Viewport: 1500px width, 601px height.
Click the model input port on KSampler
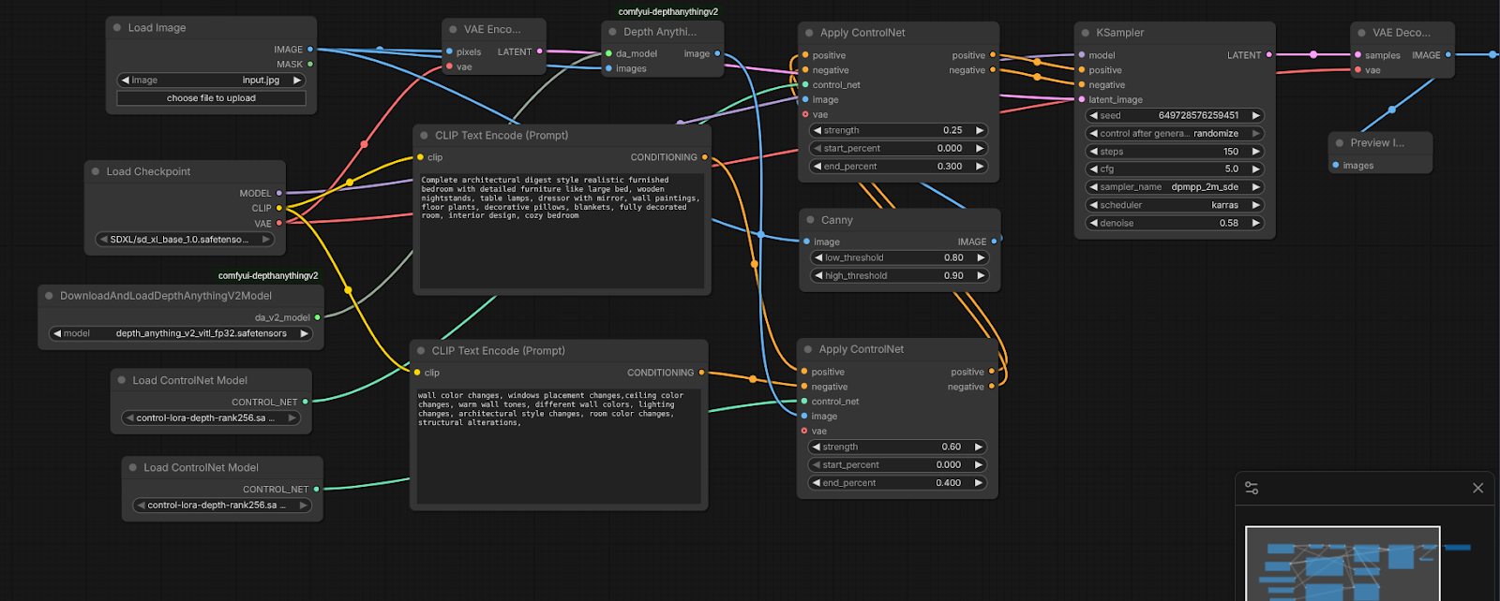point(1082,55)
